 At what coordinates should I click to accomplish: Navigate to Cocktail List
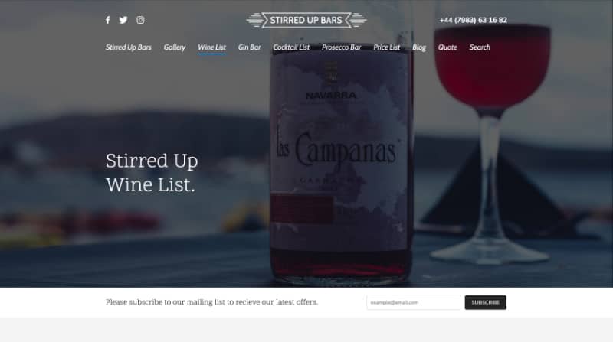291,47
